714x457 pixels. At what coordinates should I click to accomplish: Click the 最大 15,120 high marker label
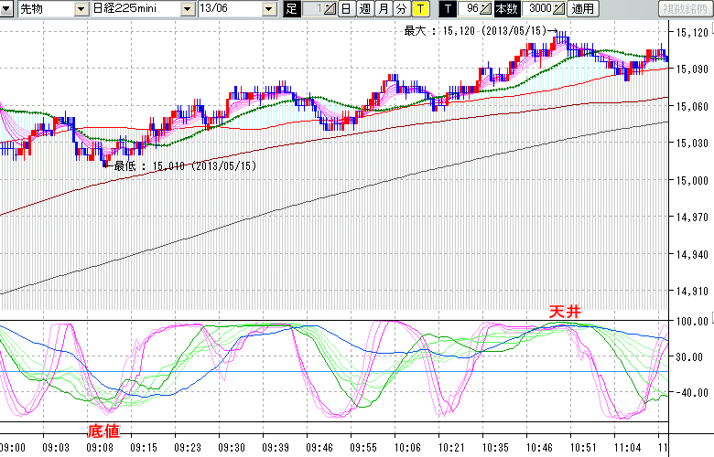(x=475, y=31)
